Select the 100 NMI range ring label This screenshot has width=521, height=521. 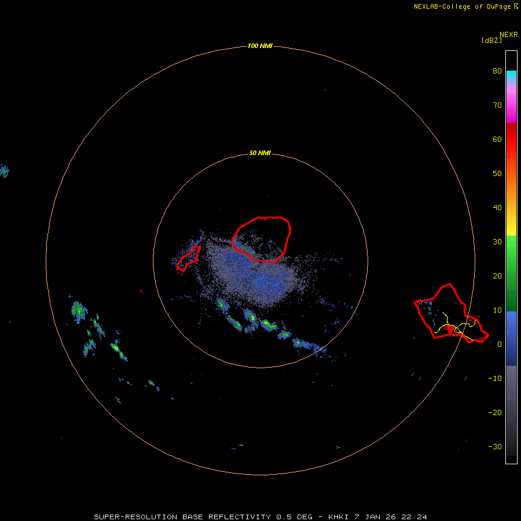click(x=260, y=46)
